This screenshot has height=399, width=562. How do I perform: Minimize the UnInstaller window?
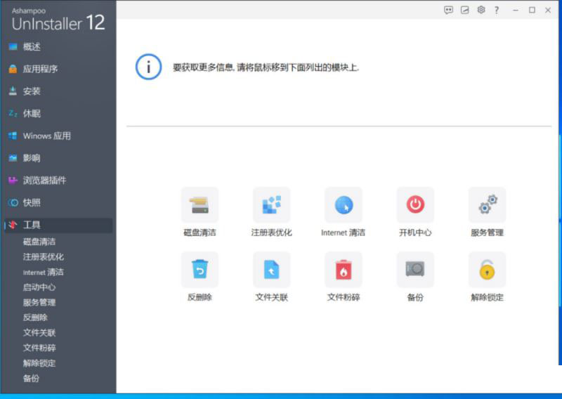click(516, 11)
